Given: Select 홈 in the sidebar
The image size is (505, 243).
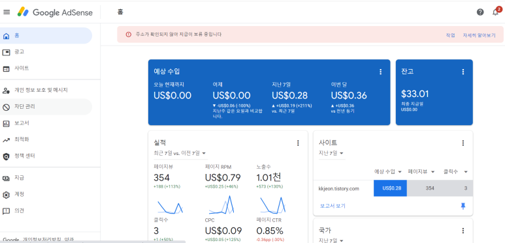Looking at the screenshot, I should click(46, 36).
